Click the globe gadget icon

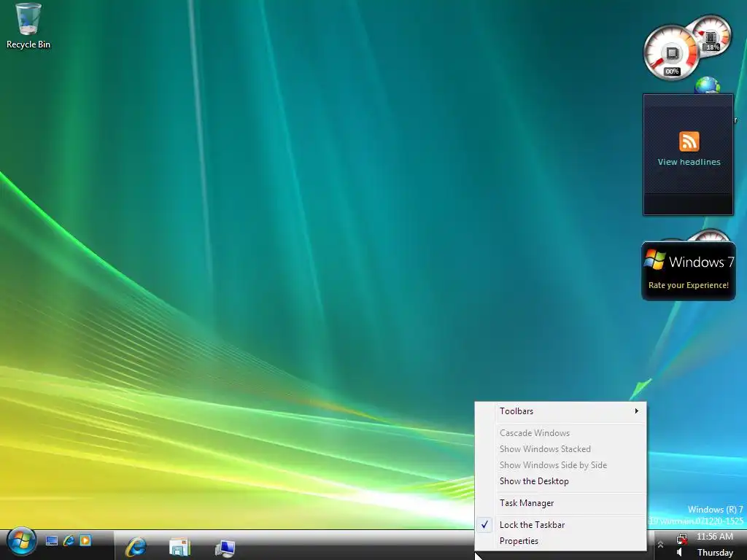[708, 86]
